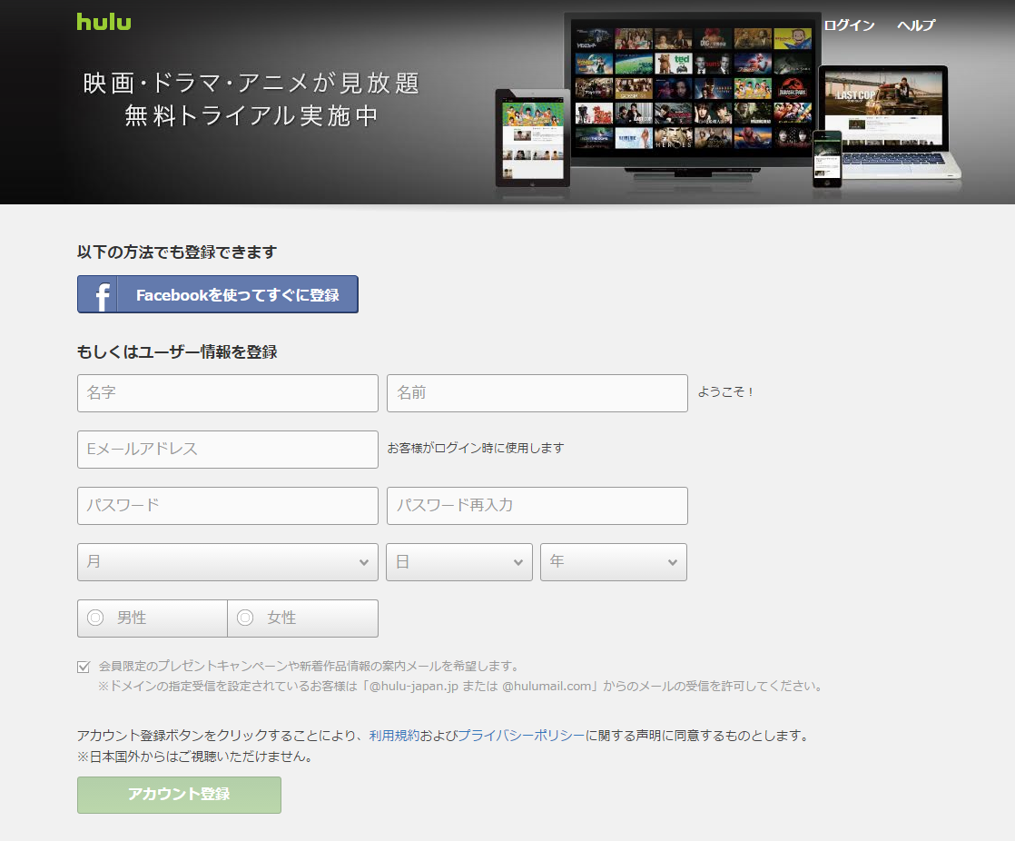Open ログイン in the top navigation

(849, 25)
